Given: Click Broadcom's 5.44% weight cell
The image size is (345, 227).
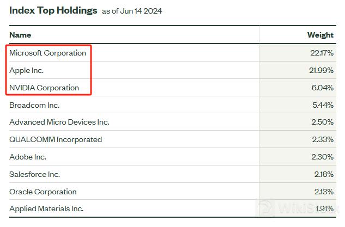Looking at the screenshot, I should click(x=323, y=105).
